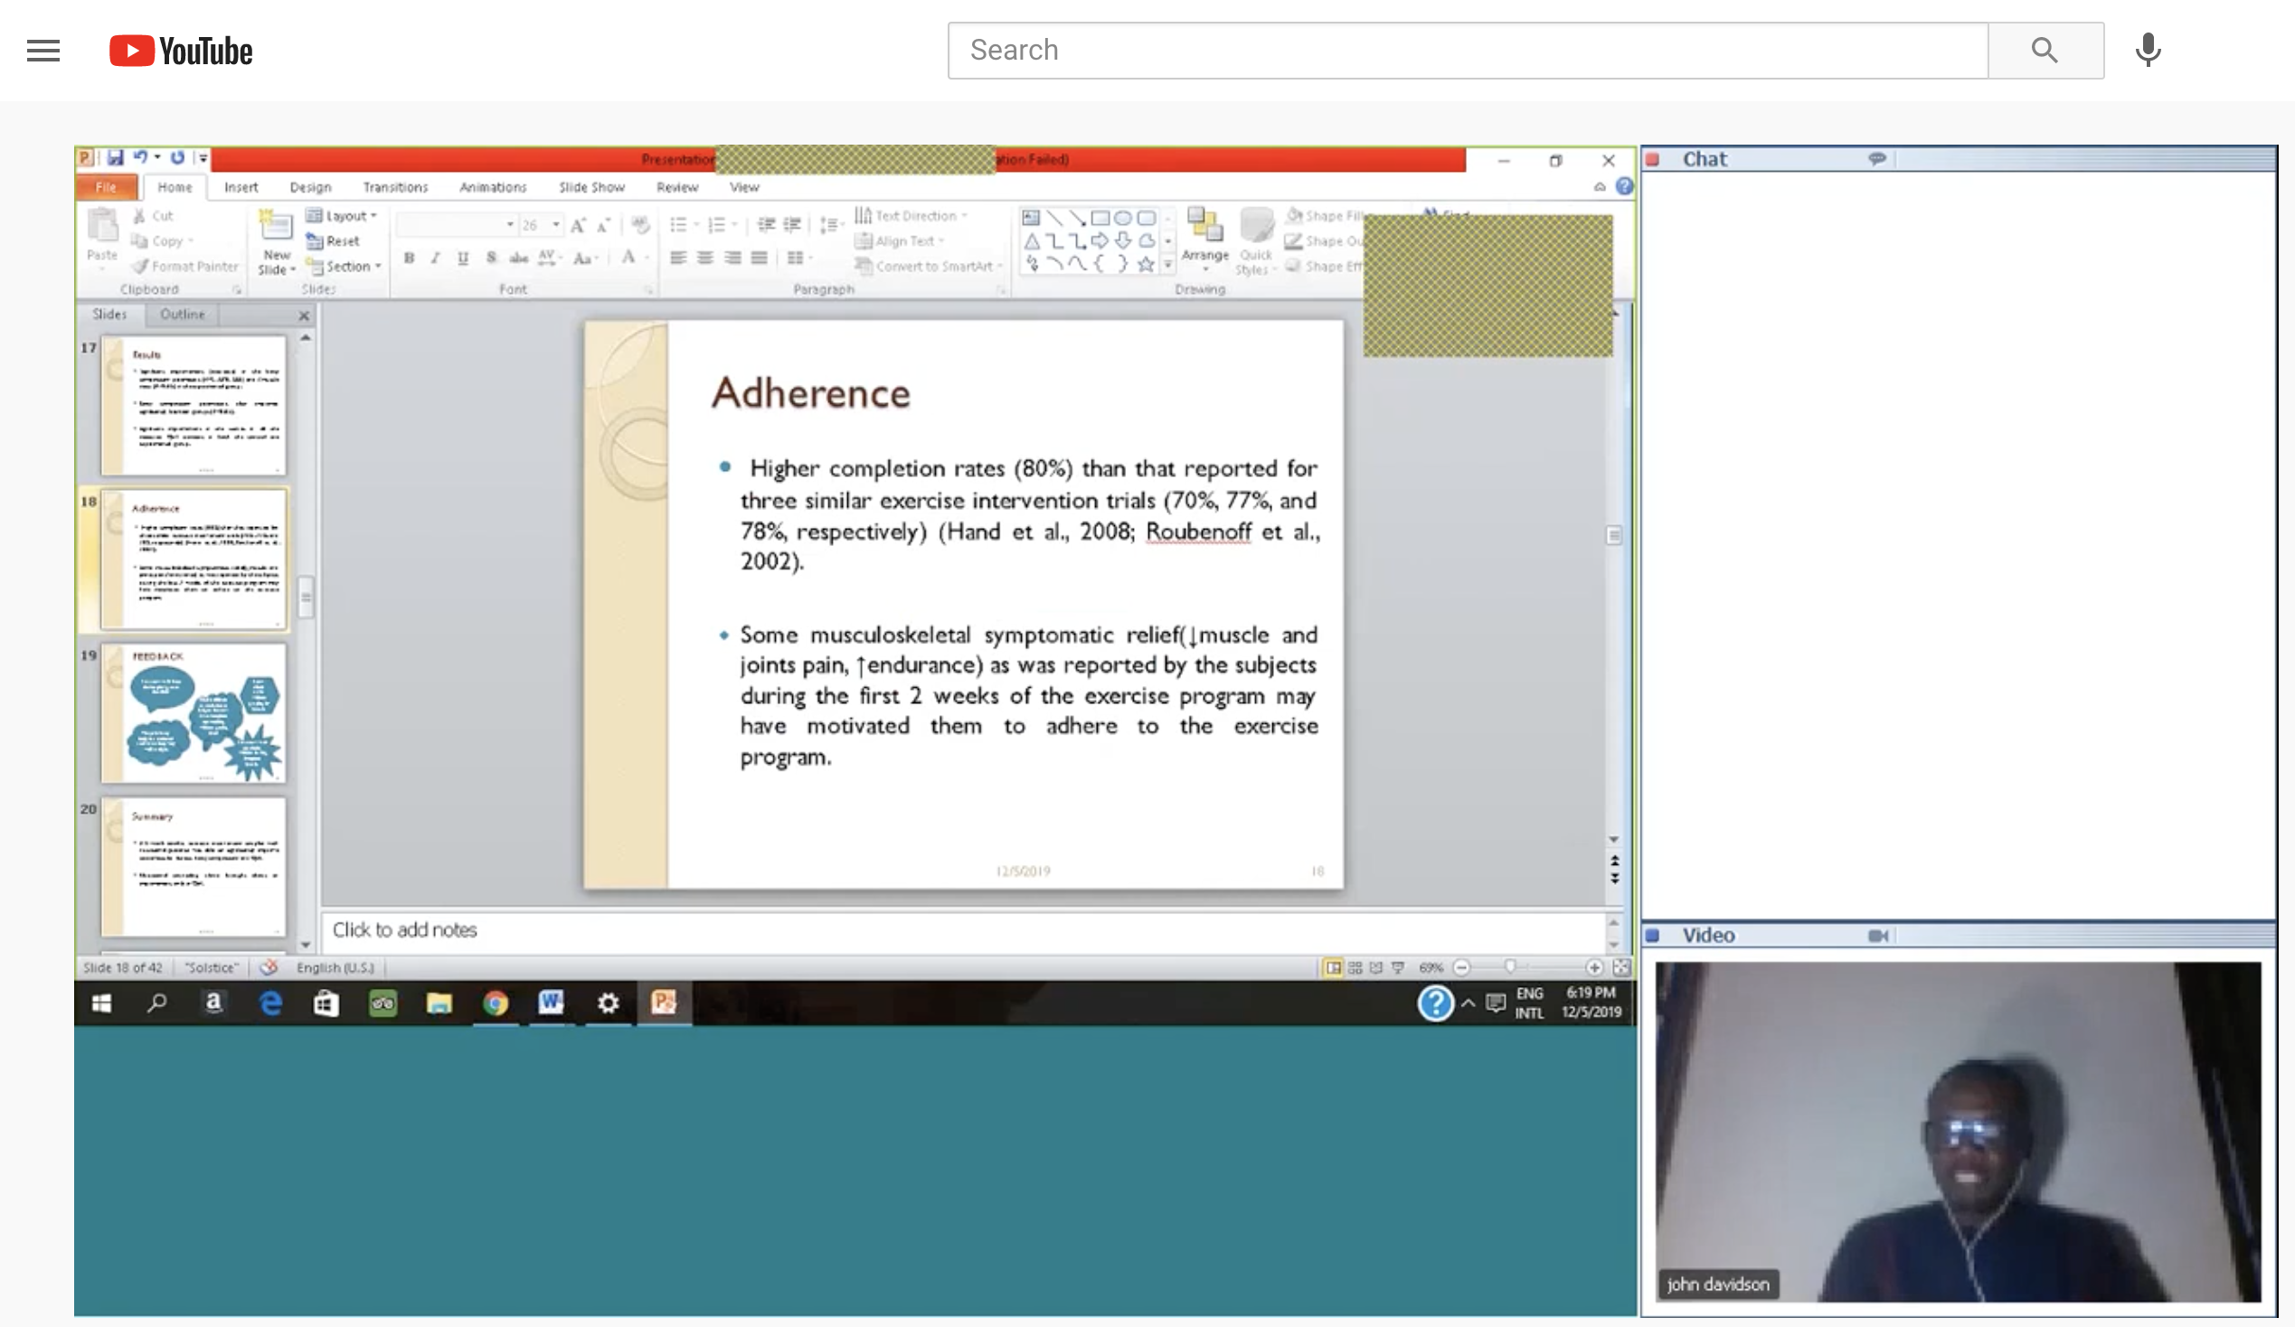The height and width of the screenshot is (1327, 2295).
Task: Open the font size dropdown
Action: tap(555, 224)
